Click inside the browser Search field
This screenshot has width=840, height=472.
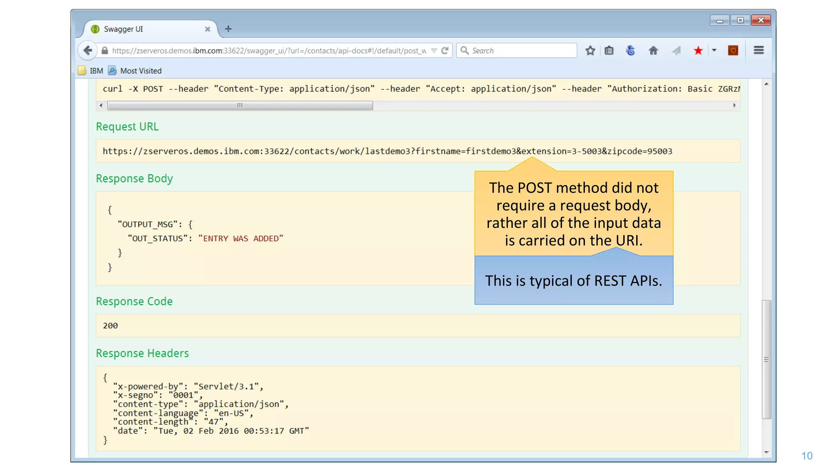coord(517,50)
